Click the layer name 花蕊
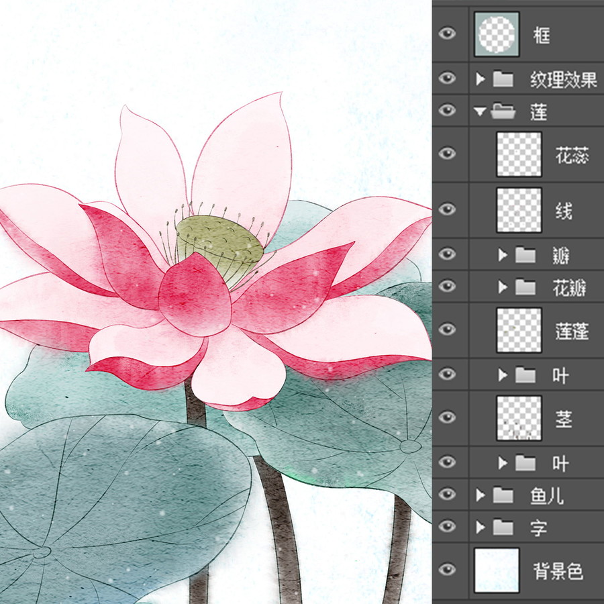The width and height of the screenshot is (604, 604). tap(572, 155)
